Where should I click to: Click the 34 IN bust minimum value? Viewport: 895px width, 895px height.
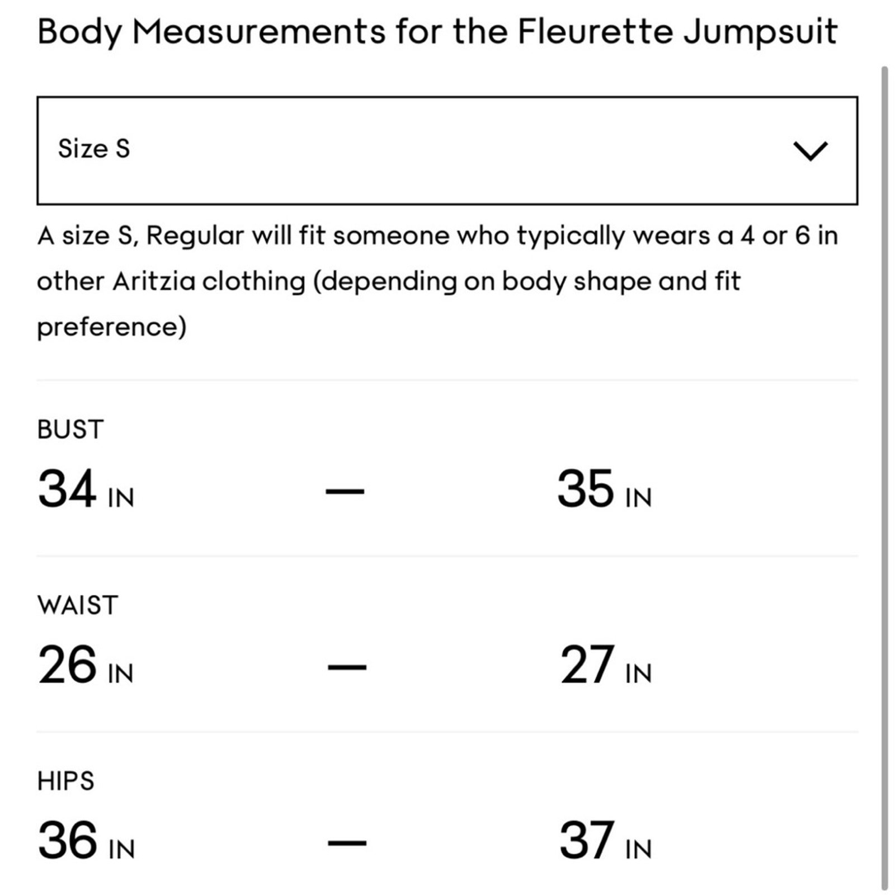tap(86, 489)
